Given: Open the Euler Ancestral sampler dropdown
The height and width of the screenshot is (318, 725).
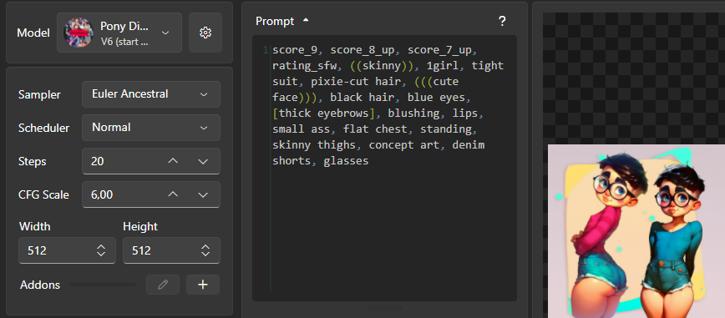Looking at the screenshot, I should click(x=150, y=94).
